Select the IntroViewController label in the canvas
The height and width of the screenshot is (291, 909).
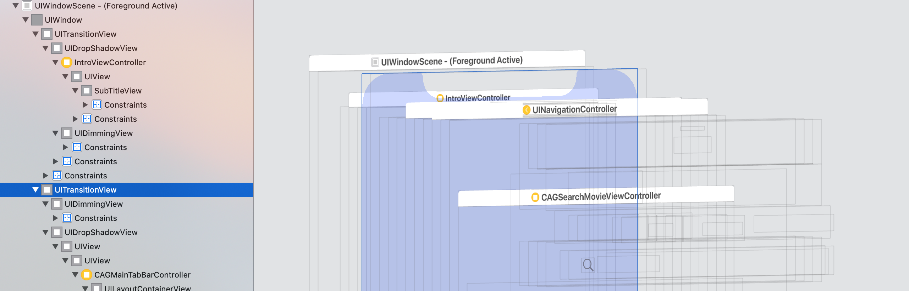click(x=478, y=98)
